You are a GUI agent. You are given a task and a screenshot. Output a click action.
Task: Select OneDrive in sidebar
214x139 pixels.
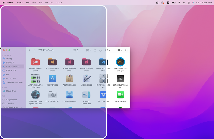tap(13, 103)
